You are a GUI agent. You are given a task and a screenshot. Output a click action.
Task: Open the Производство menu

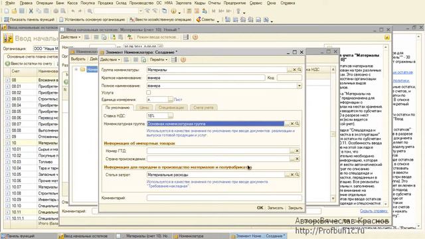pos(141,3)
